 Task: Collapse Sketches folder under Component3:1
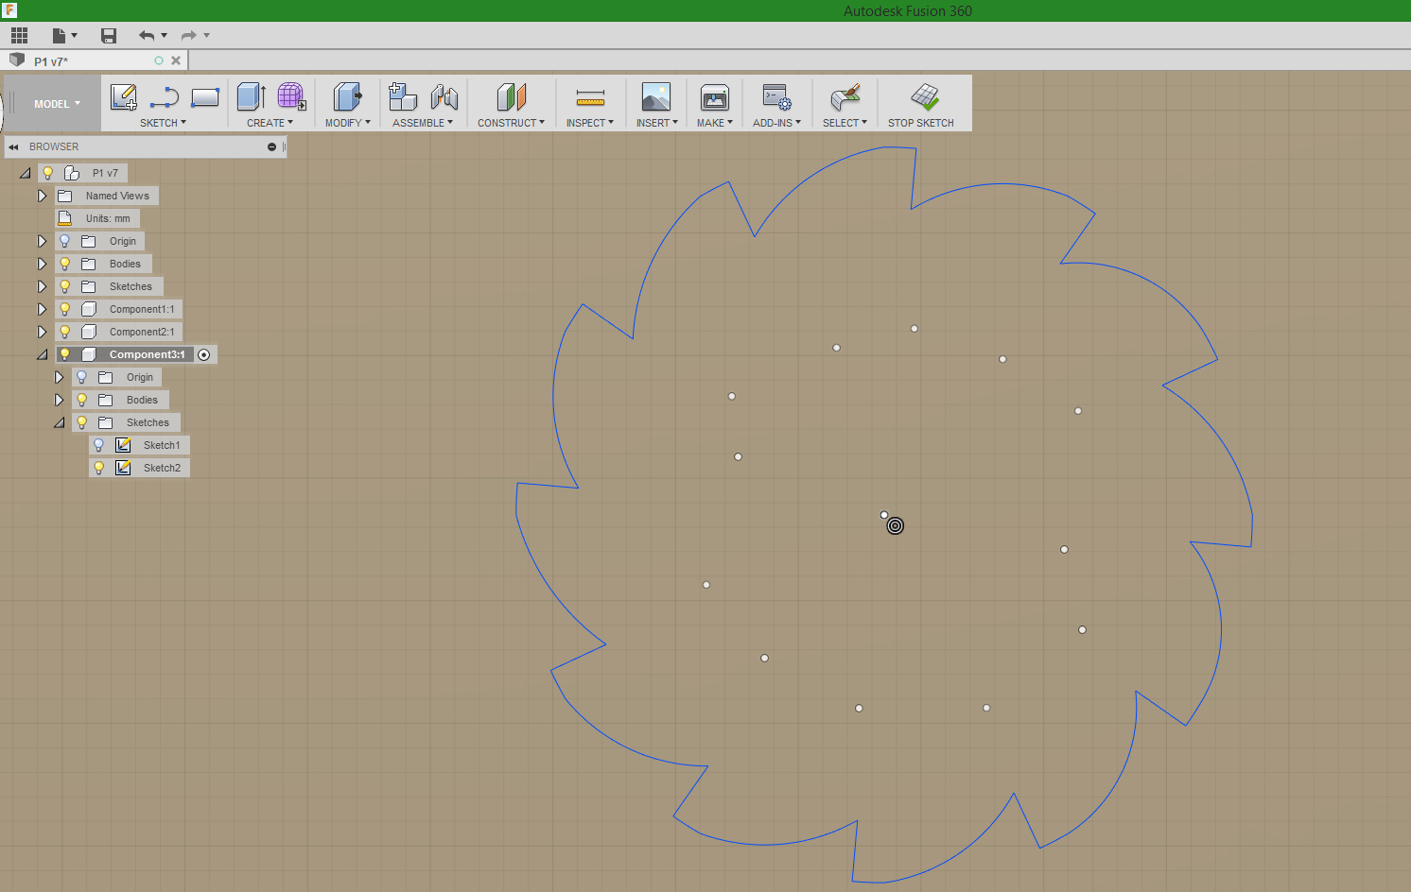pyautogui.click(x=59, y=422)
